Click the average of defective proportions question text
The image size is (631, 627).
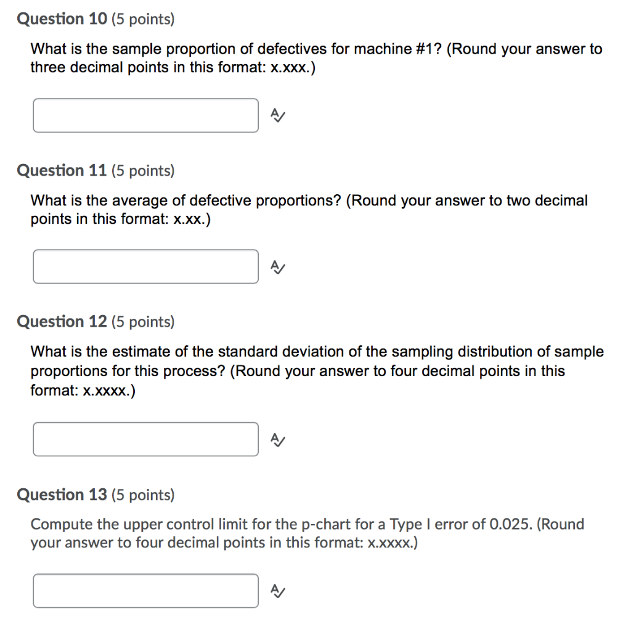(308, 209)
